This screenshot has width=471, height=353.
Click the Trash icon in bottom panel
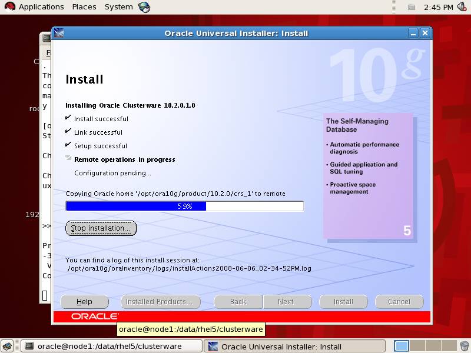(x=465, y=346)
